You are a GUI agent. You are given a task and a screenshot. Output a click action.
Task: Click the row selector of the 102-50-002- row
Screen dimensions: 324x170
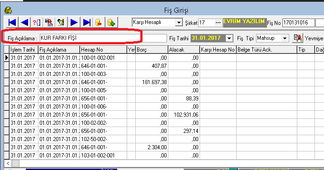pyautogui.click(x=7, y=139)
